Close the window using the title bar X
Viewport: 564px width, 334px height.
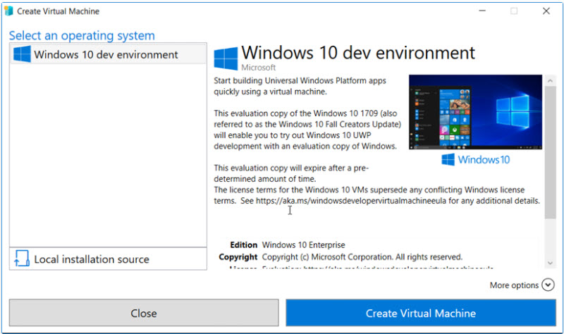(546, 11)
